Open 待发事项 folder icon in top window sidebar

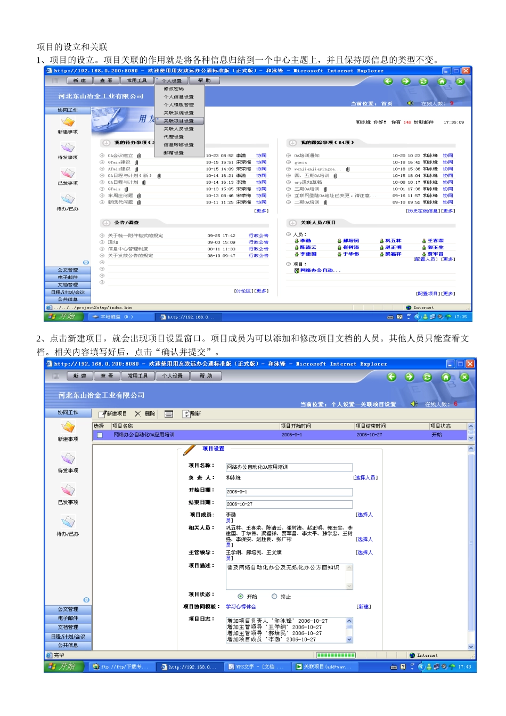pos(68,148)
